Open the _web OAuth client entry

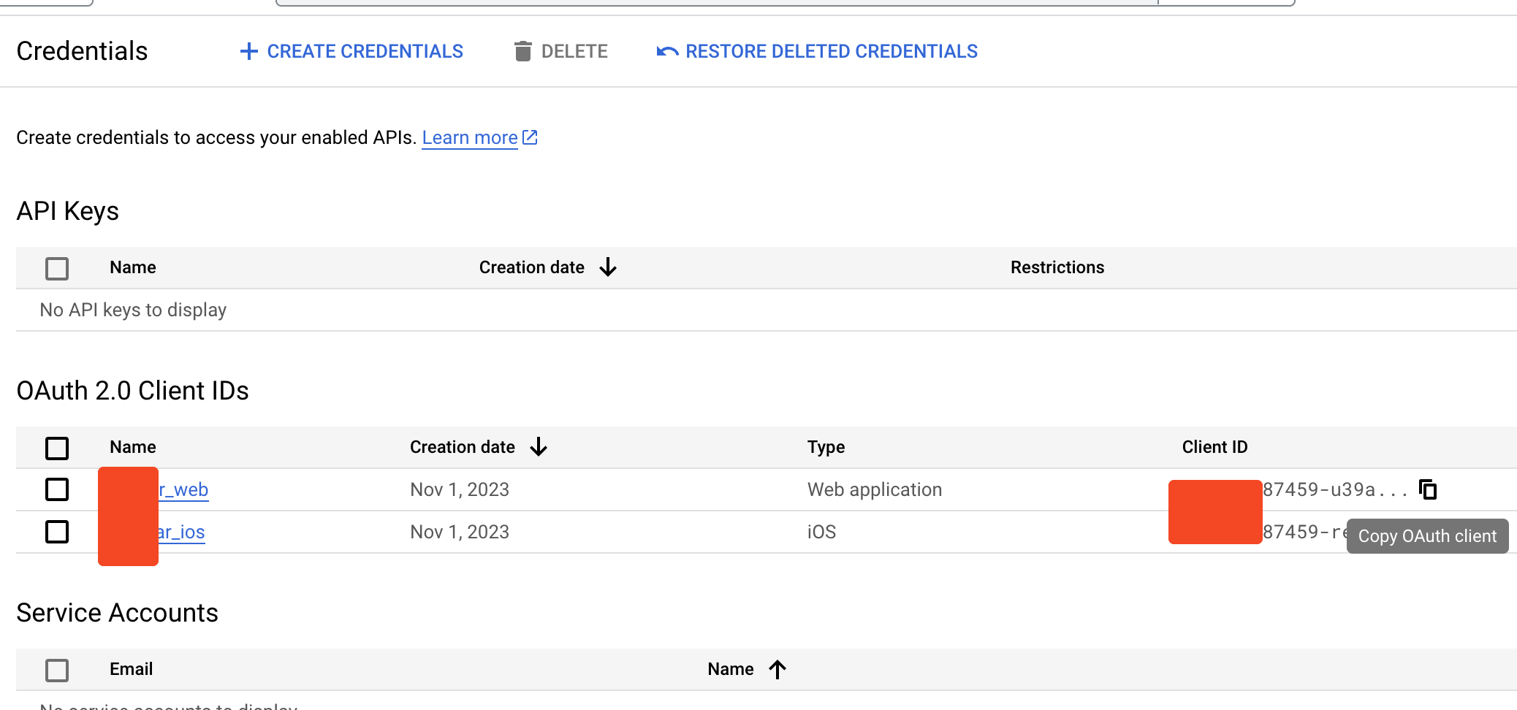pyautogui.click(x=183, y=489)
